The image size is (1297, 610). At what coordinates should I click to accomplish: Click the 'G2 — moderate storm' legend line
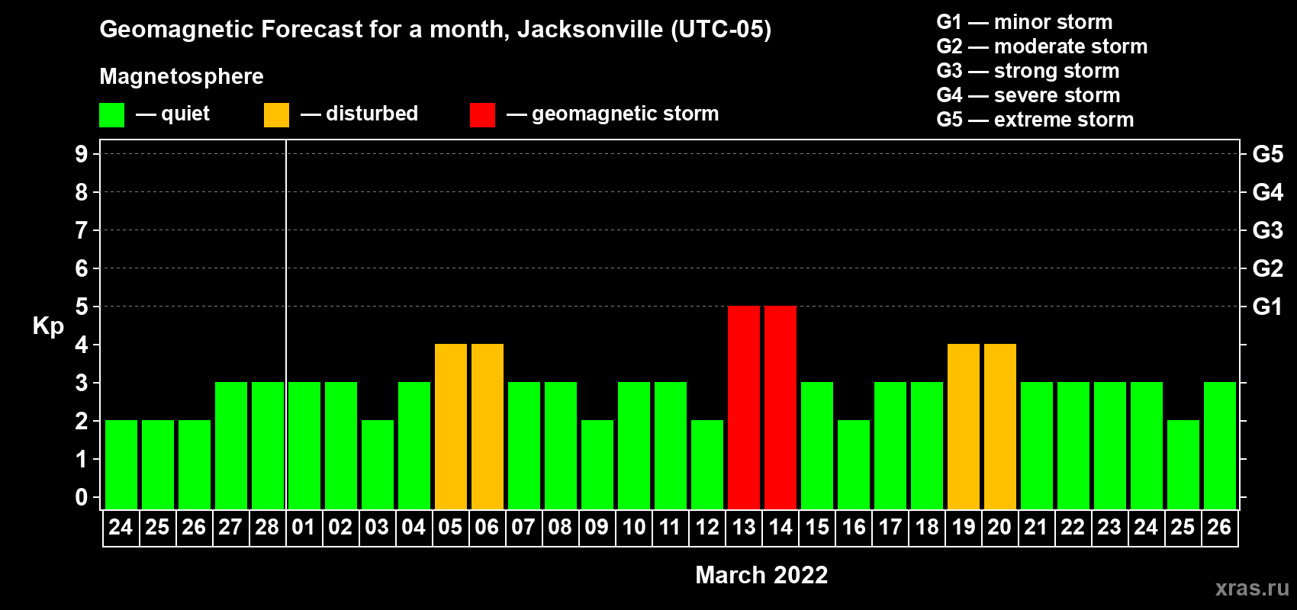pyautogui.click(x=1042, y=47)
